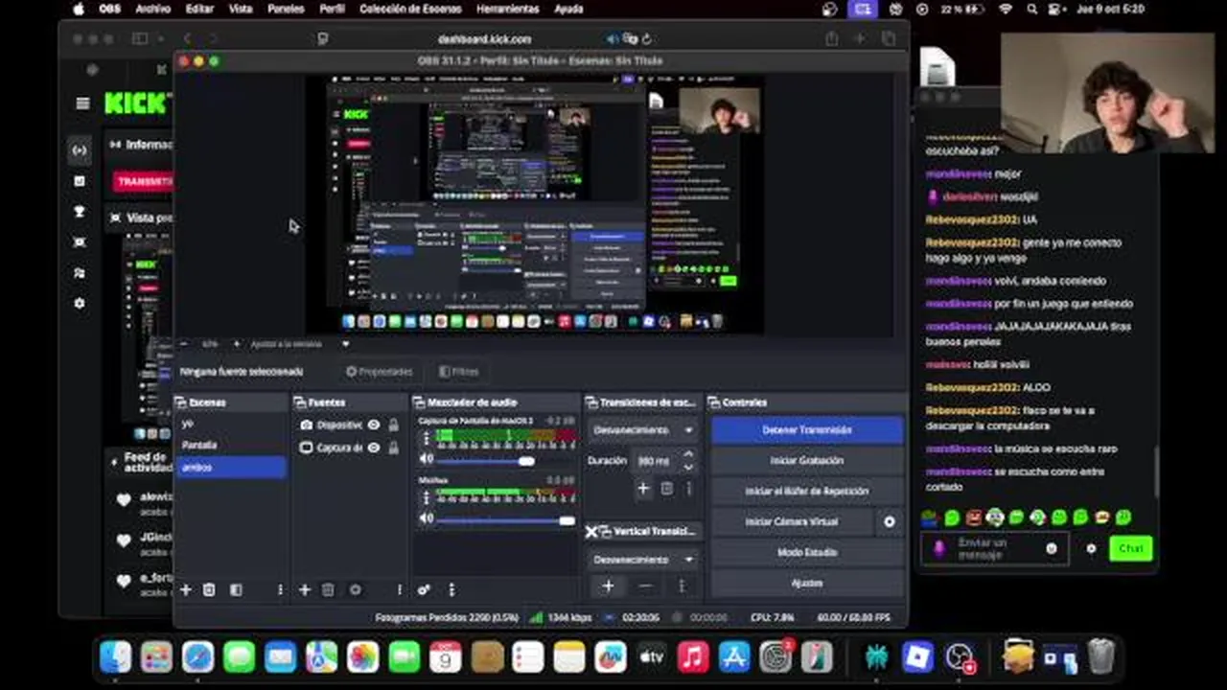Select the Pantalla scene
The image size is (1227, 690).
230,445
